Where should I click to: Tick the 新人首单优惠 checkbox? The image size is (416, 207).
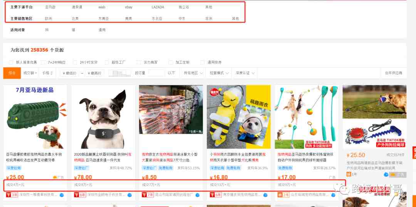[11, 62]
